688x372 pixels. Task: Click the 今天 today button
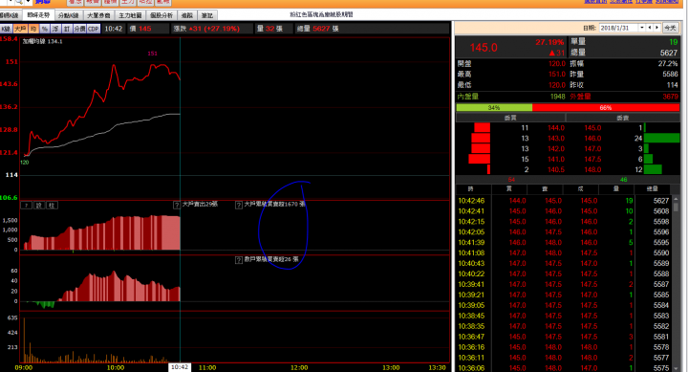click(x=670, y=28)
